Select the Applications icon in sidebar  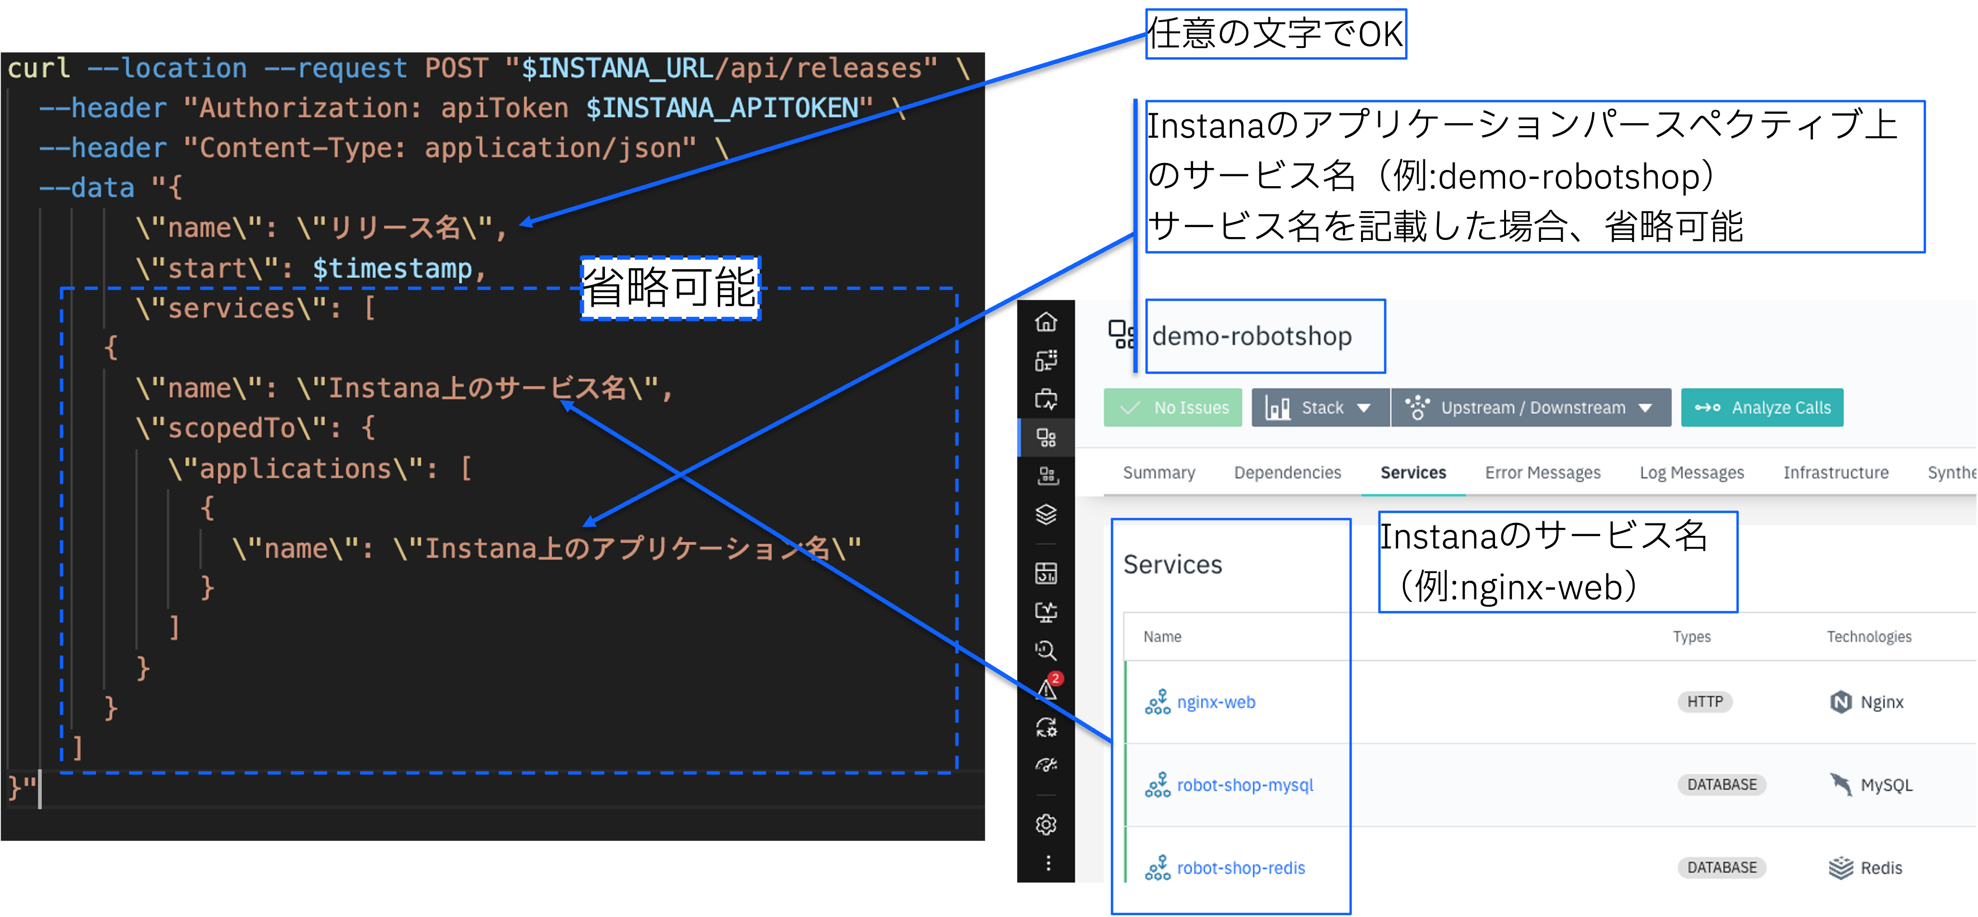coord(1046,438)
